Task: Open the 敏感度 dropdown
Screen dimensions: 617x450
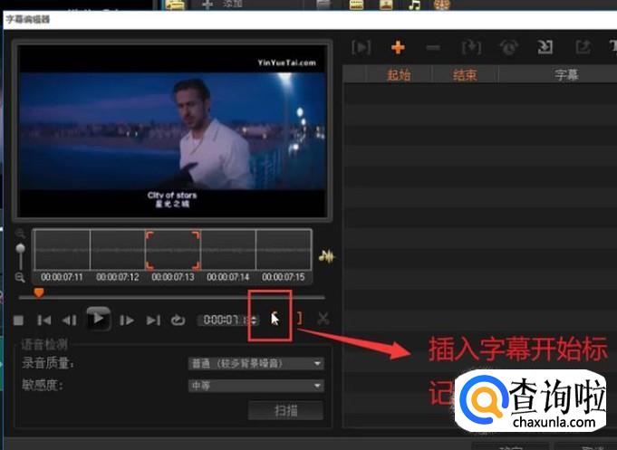Action: click(x=255, y=386)
